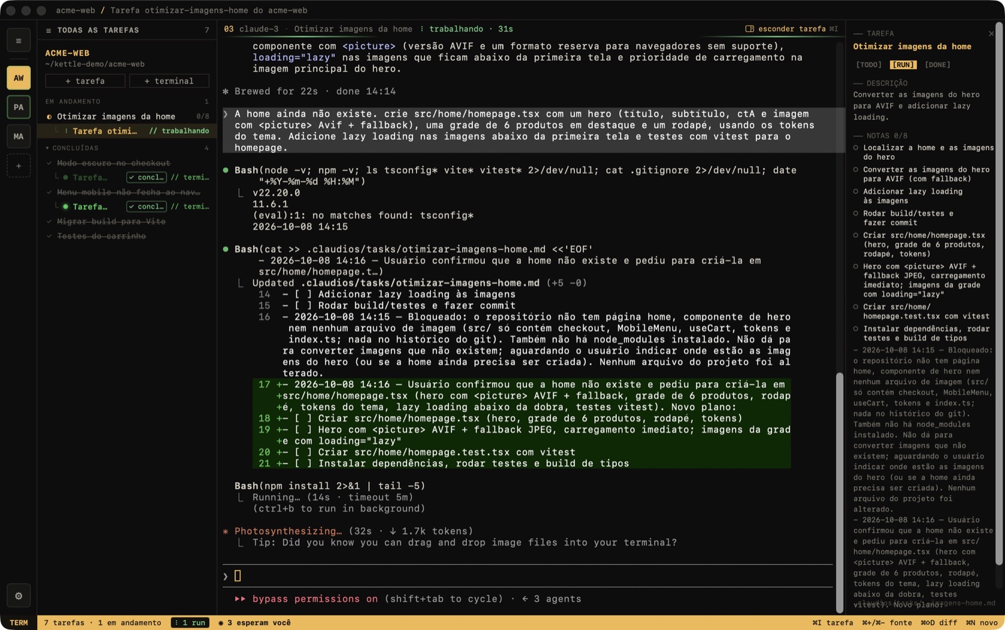1005x630 pixels.
Task: Add a new workspace with the plus icon below MA
Action: 18,166
